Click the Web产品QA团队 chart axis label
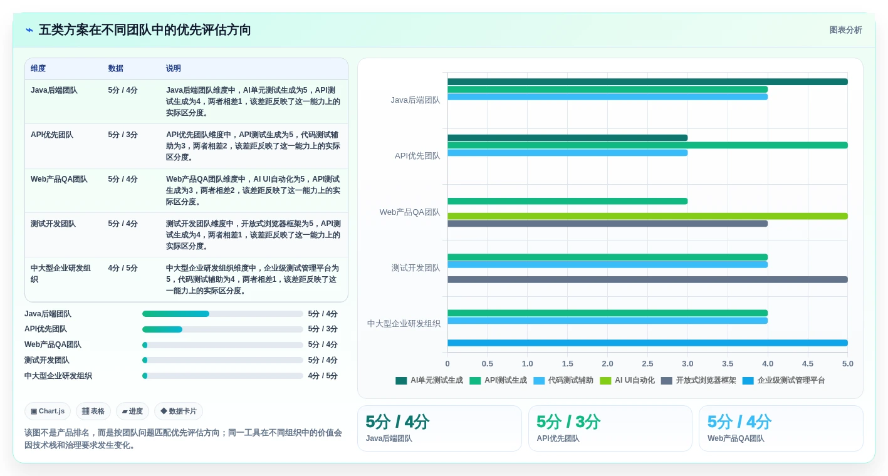The image size is (888, 476). pyautogui.click(x=410, y=212)
